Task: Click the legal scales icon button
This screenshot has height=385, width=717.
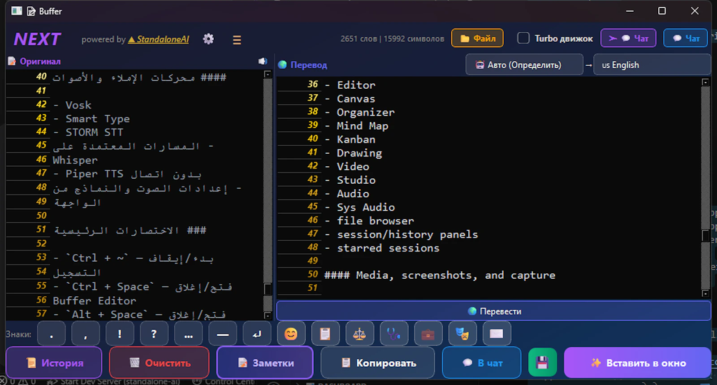Action: [359, 334]
